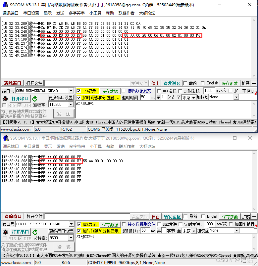Enable HEX发送 checkbox in top window

[x=159, y=91]
